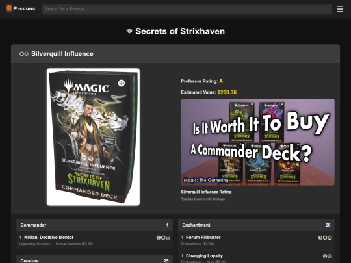Click the Enchantment section header

pyautogui.click(x=256, y=225)
